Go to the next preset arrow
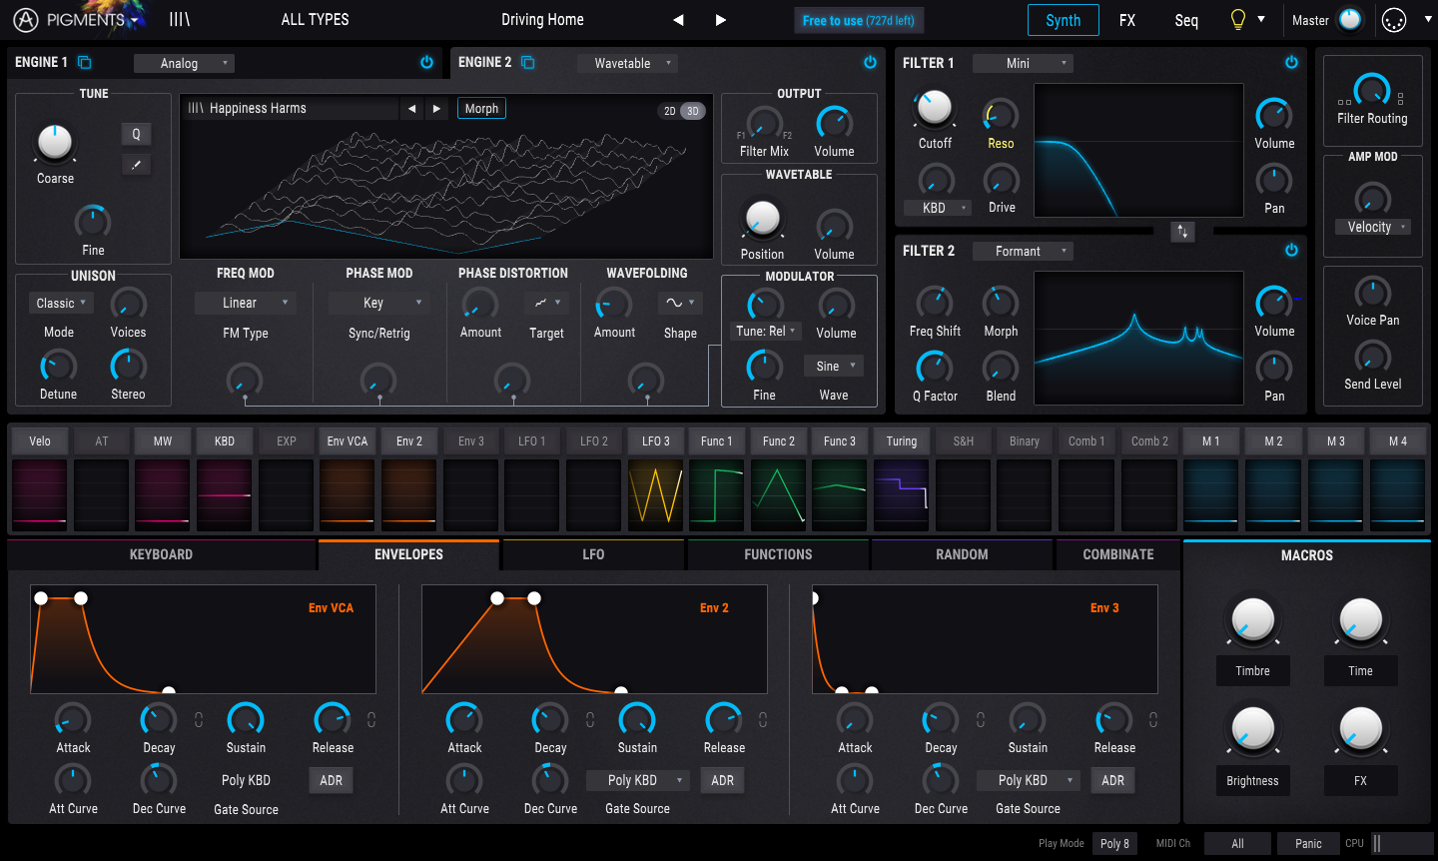This screenshot has width=1438, height=861. [721, 20]
